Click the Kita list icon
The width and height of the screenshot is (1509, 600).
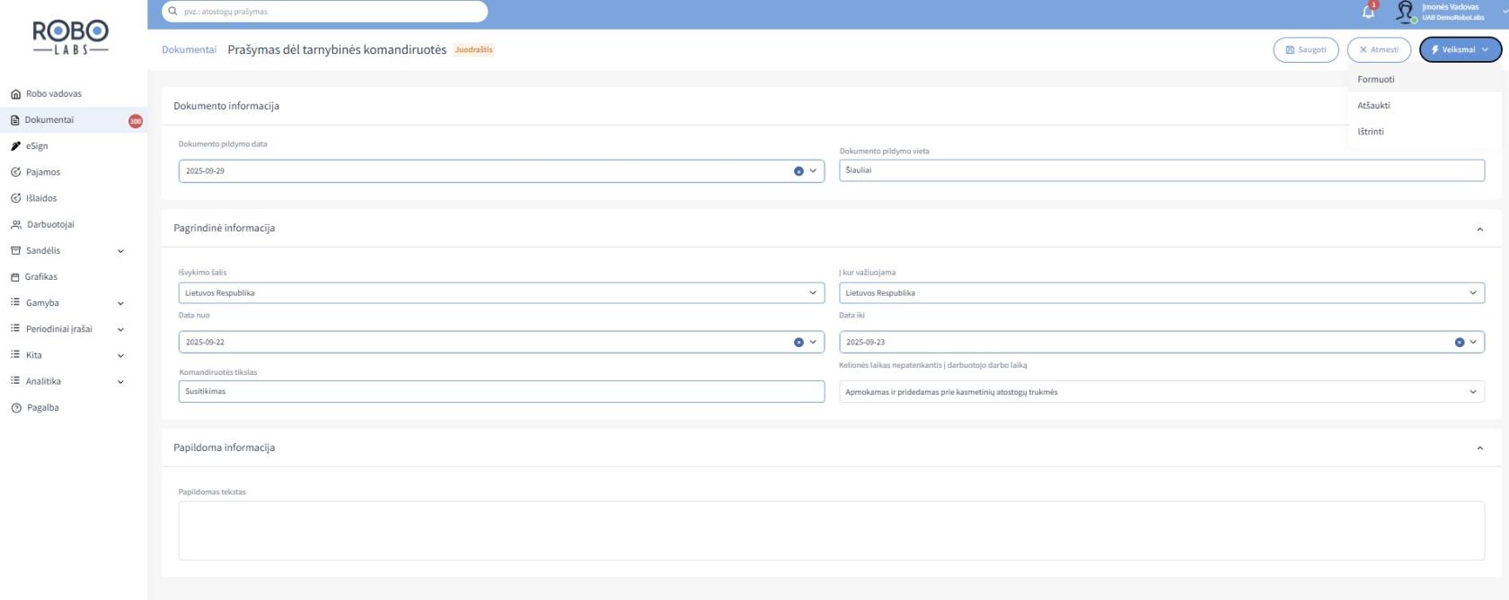pos(14,354)
